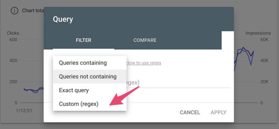Click the chart line on the left side
Viewport: 279px width, 129px height.
tap(30, 90)
